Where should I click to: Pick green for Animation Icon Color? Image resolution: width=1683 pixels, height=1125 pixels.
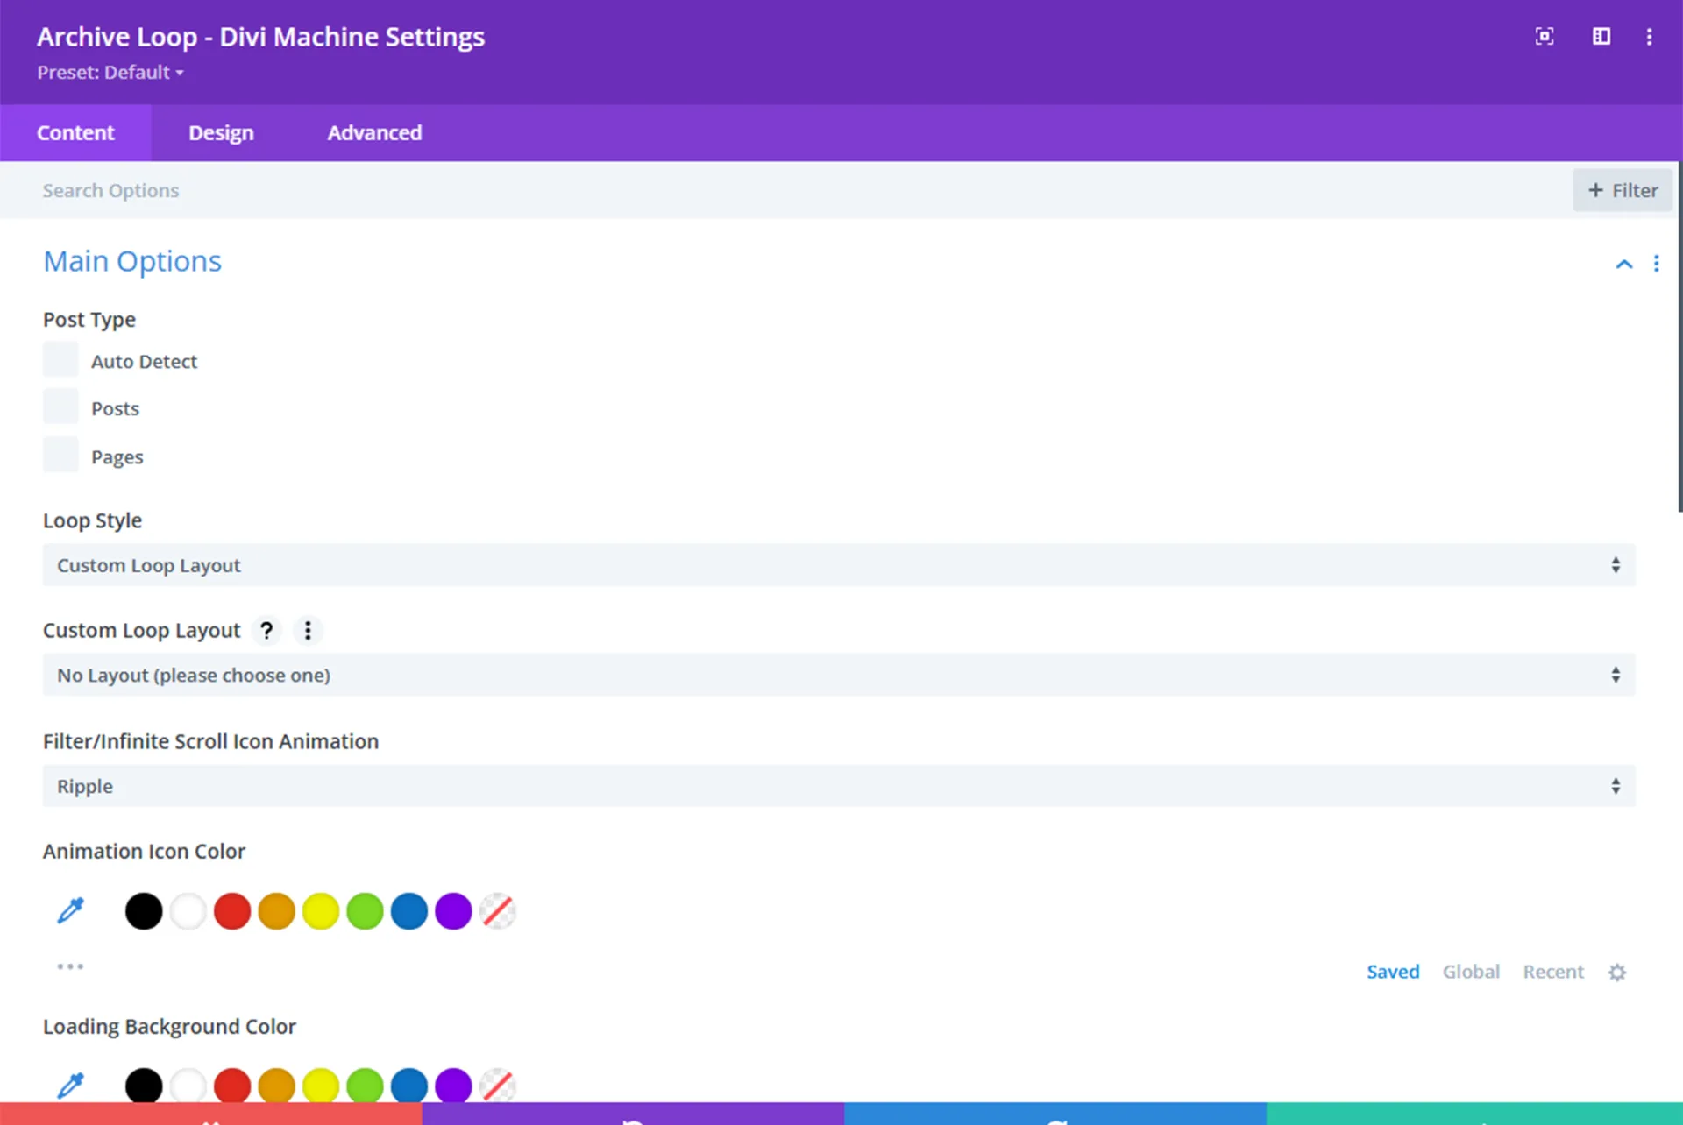click(365, 911)
